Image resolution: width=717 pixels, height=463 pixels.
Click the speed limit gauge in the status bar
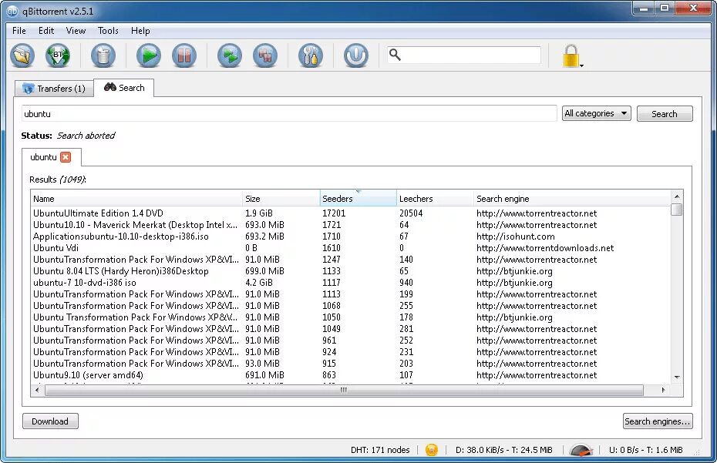coord(582,450)
